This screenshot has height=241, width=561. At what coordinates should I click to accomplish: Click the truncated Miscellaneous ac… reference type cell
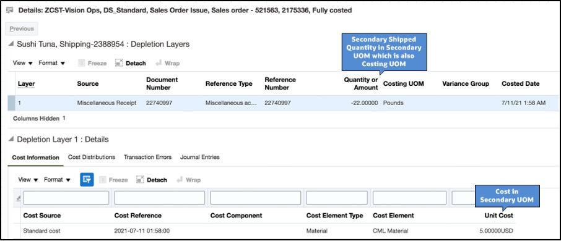point(231,103)
